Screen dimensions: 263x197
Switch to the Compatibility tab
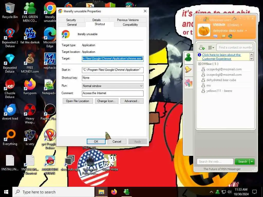point(130,24)
